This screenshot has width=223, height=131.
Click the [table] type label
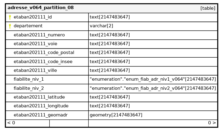click(x=208, y=8)
